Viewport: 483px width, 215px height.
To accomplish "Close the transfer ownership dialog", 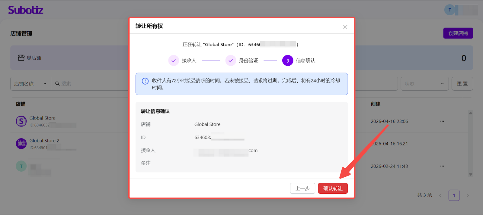I will (x=345, y=27).
